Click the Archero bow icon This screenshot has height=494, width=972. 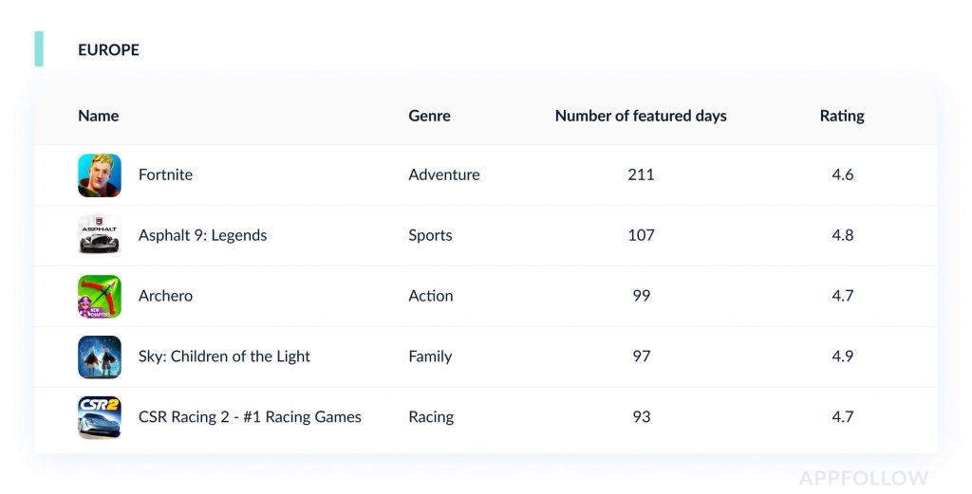pyautogui.click(x=100, y=296)
